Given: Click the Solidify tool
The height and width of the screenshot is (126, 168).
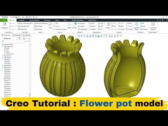Looking at the screenshot, I should click(x=129, y=29).
